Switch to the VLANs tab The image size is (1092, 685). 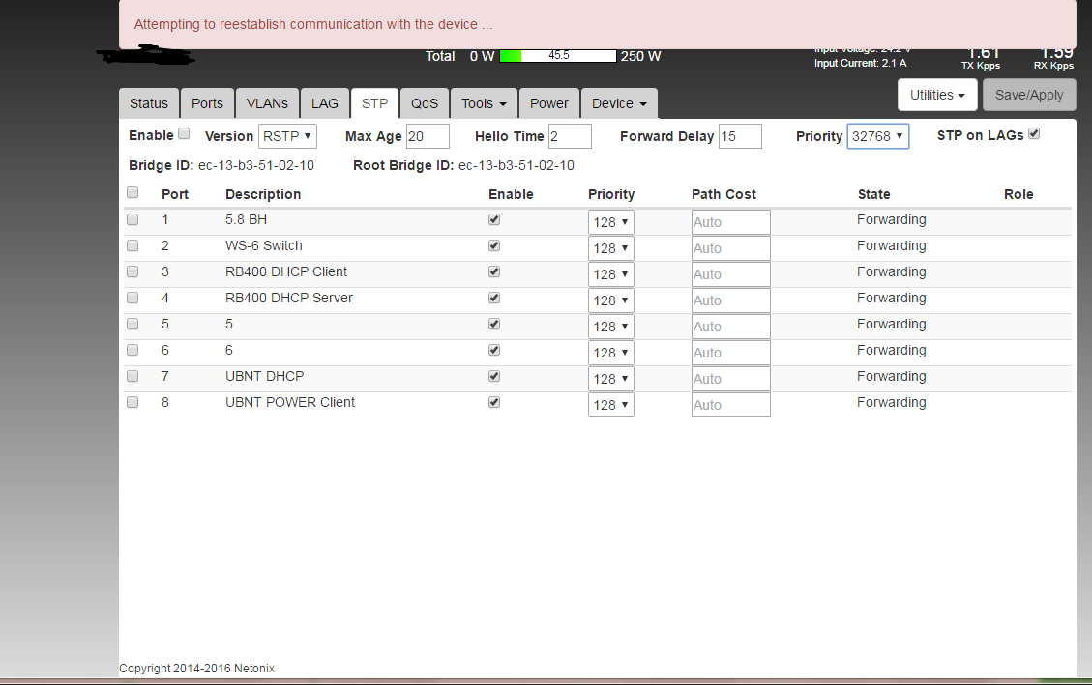[x=267, y=103]
